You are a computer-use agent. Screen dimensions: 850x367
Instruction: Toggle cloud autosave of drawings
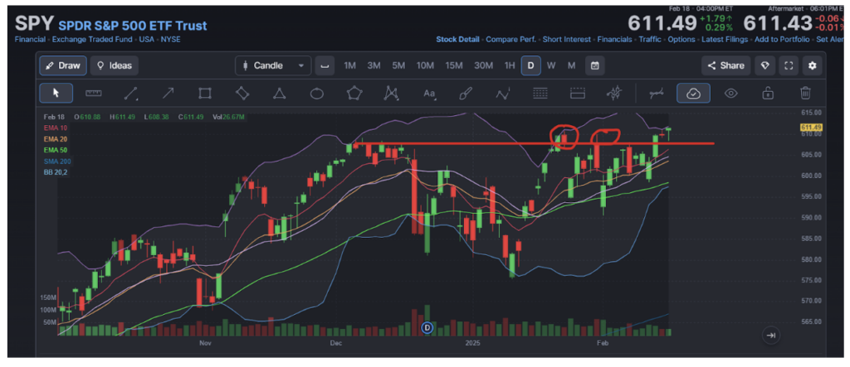693,93
